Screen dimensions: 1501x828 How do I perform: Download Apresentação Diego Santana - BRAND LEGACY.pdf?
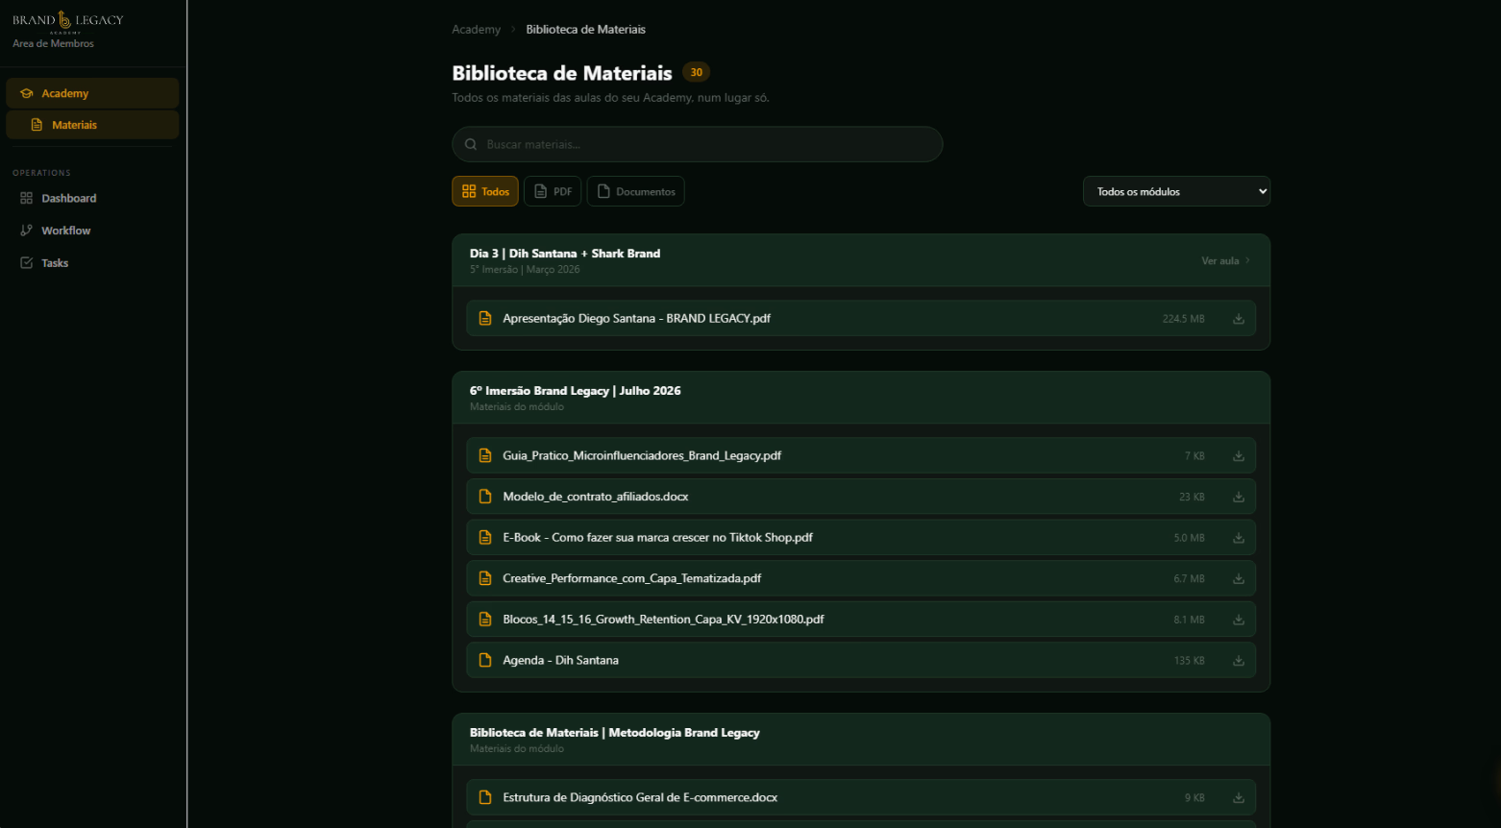pyautogui.click(x=1239, y=319)
